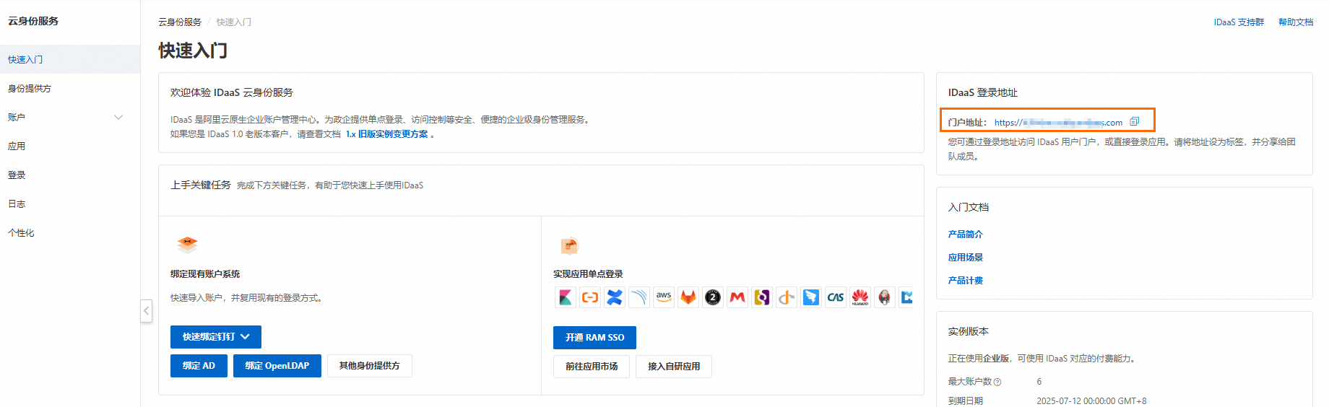Viewport: 1329px width, 407px height.
Task: Click the 接入自研应用 button
Action: (x=674, y=367)
